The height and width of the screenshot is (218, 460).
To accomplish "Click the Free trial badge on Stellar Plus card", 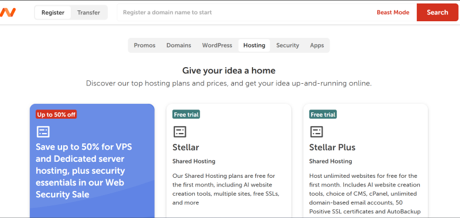I will (x=323, y=114).
